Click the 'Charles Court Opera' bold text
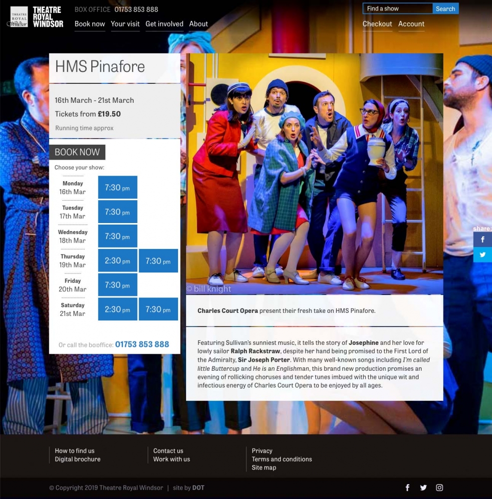This screenshot has width=492, height=499. [x=228, y=310]
